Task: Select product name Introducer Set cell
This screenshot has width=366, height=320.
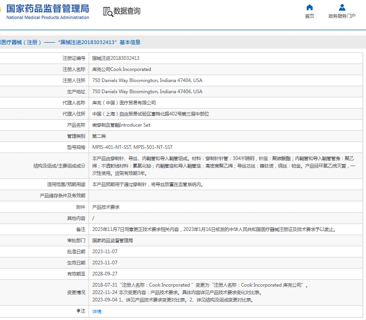Action: tap(121, 125)
